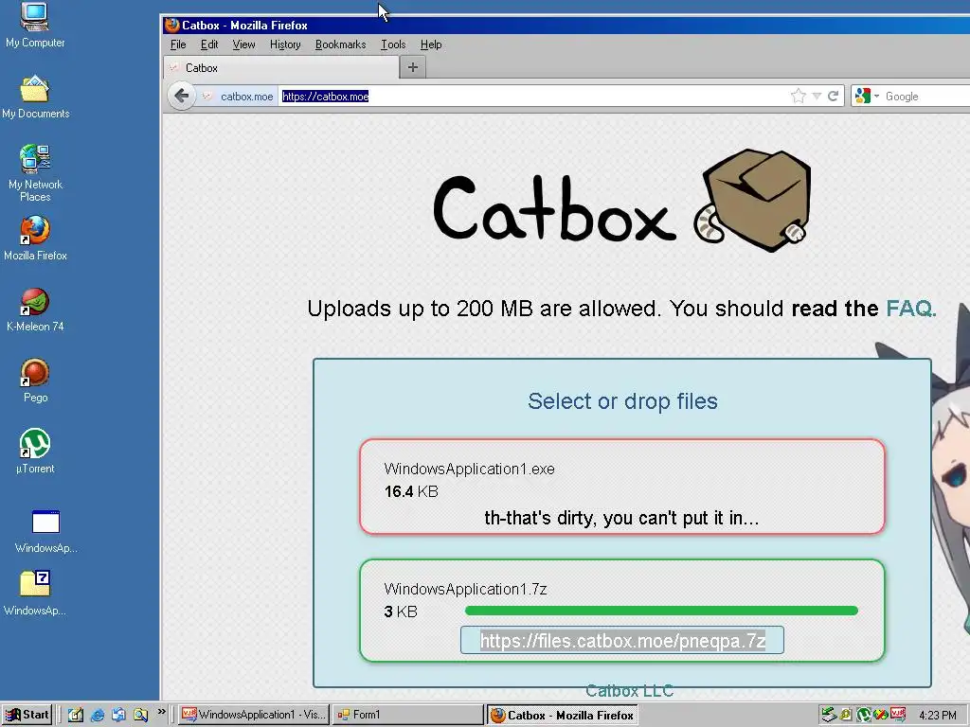Viewport: 970px width, 727px height.
Task: Expand quick launch overflow chevron
Action: [161, 712]
